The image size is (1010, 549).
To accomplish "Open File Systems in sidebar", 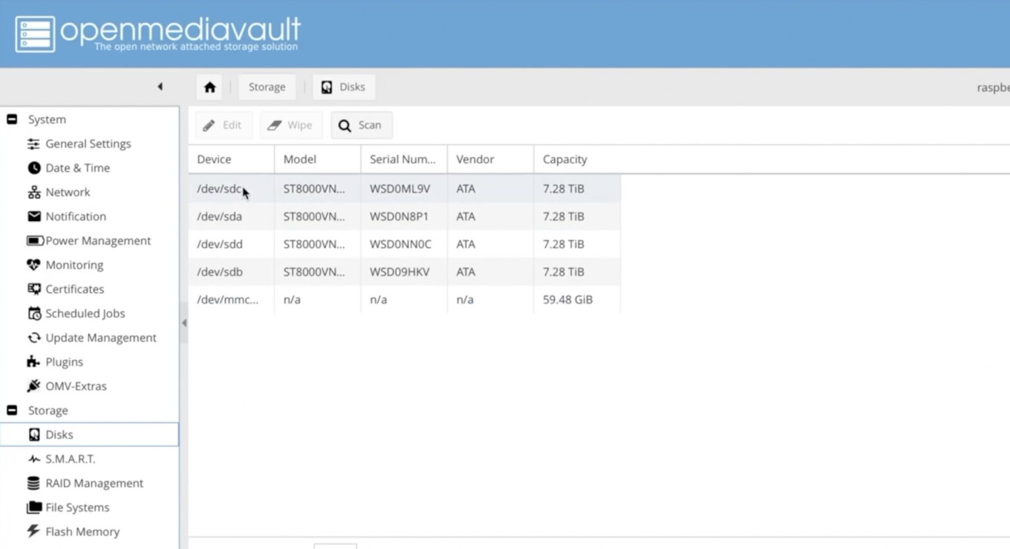I will click(x=77, y=508).
